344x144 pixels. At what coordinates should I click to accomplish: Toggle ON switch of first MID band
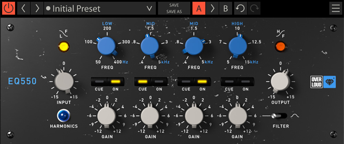159,82
